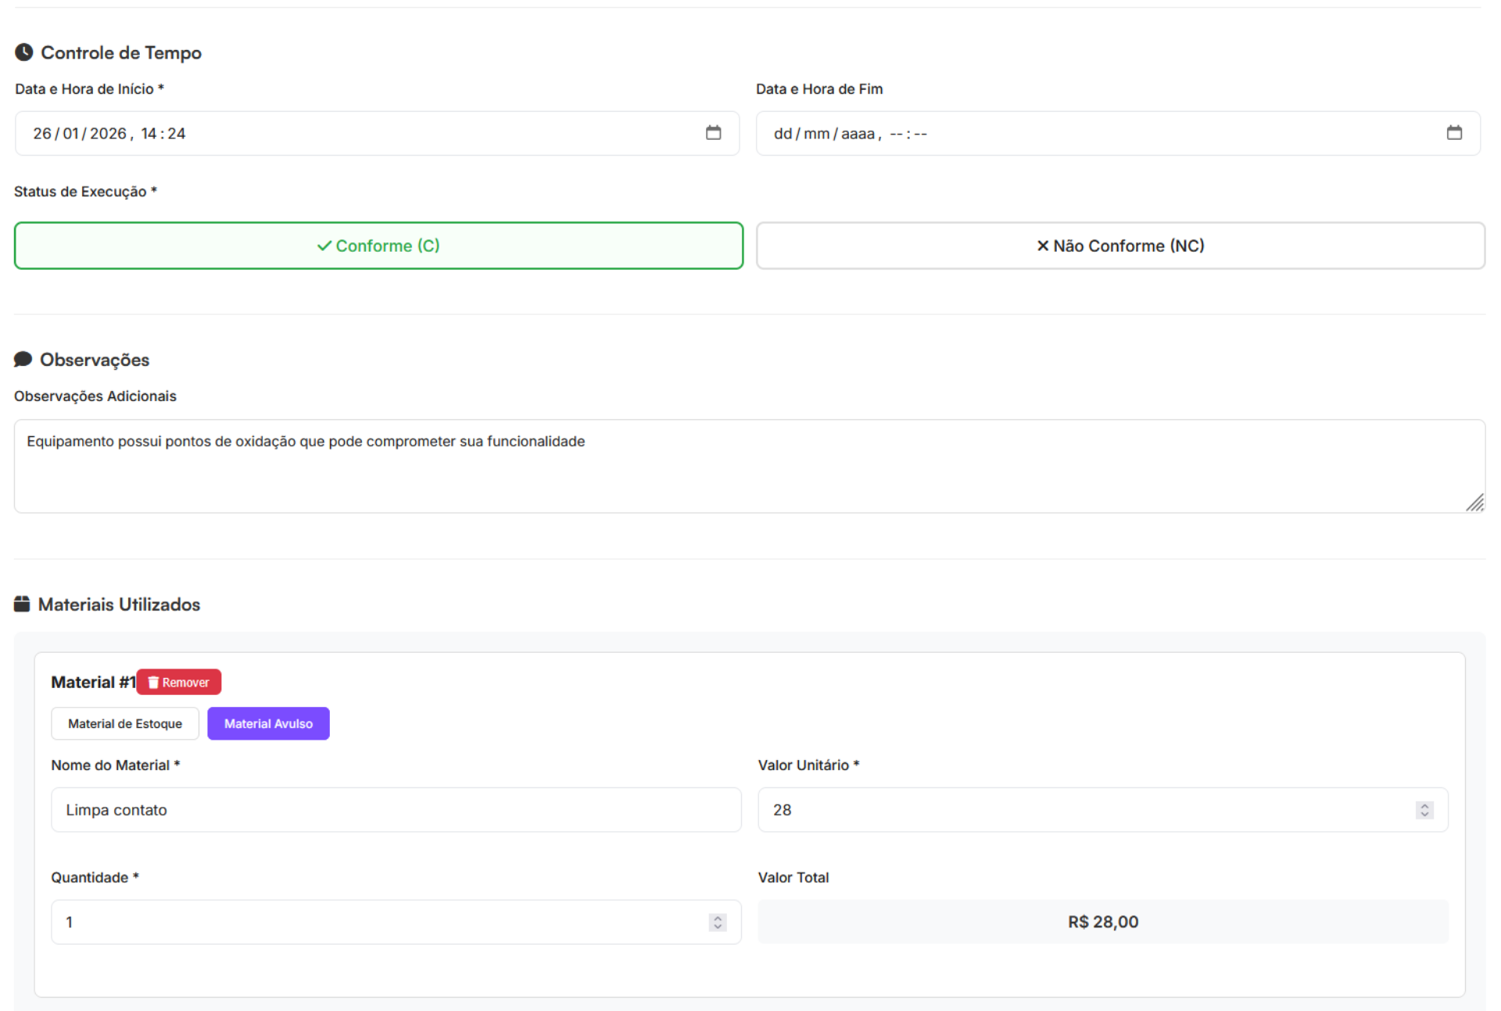Click the trash icon in Remover button
This screenshot has height=1011, width=1501.
154,683
